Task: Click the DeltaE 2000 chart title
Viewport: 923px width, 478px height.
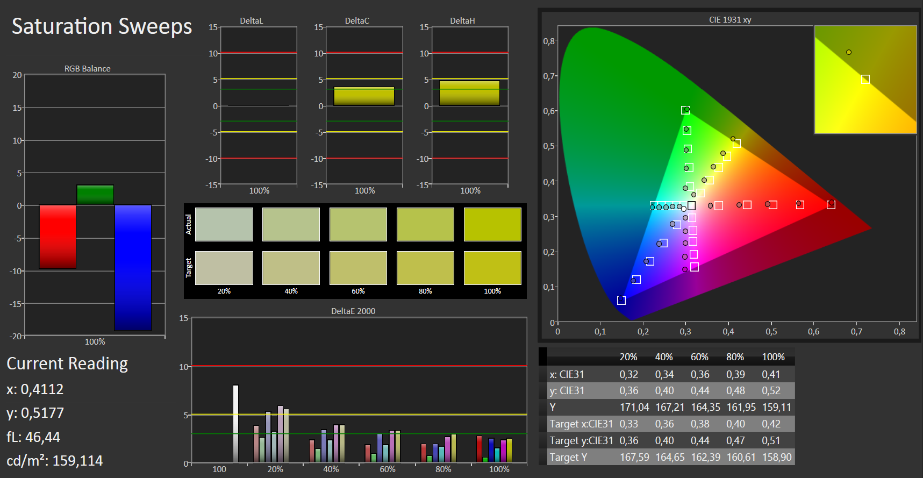Action: point(353,311)
